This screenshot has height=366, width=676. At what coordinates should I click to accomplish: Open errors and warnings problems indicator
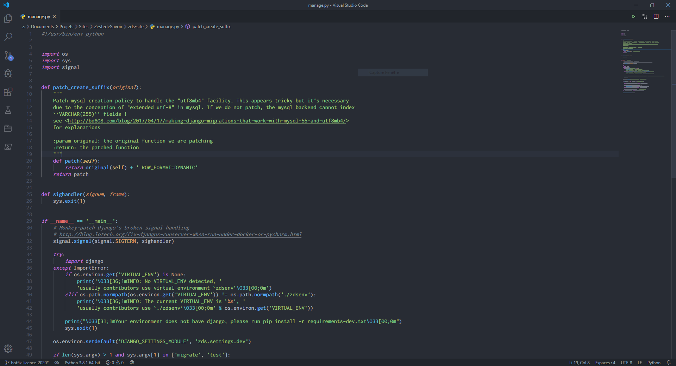point(115,362)
